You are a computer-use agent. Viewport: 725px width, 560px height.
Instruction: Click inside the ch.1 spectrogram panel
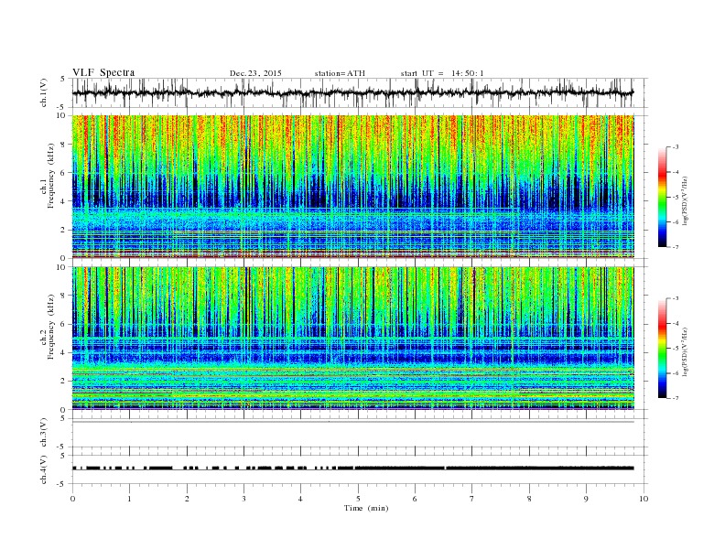coord(352,187)
